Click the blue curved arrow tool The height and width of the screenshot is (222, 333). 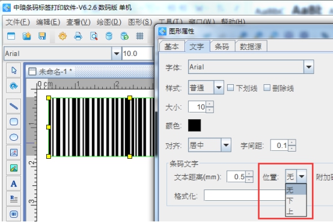pos(14,86)
